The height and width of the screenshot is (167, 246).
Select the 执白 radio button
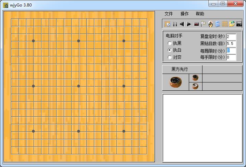point(170,50)
